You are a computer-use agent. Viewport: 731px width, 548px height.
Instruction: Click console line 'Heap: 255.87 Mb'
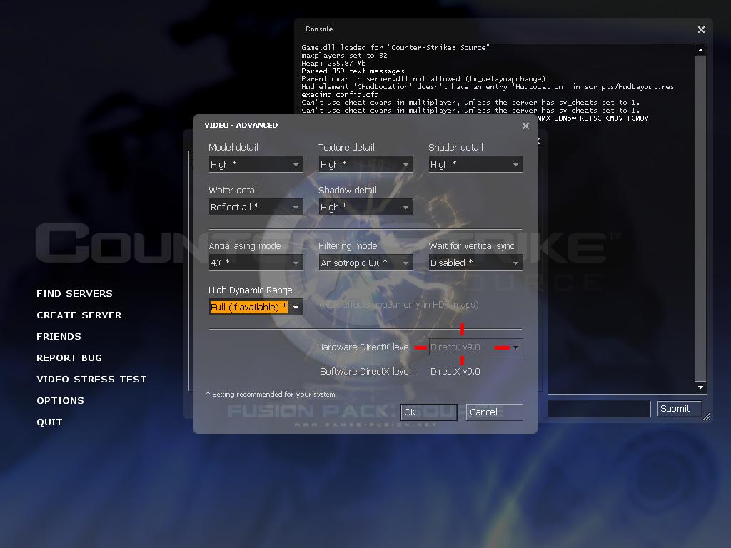click(333, 64)
